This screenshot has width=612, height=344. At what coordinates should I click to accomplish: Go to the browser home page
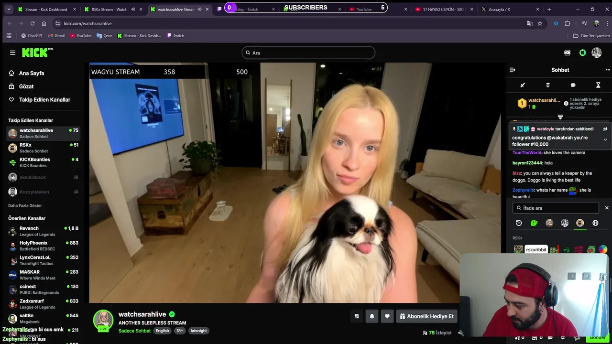coord(44,23)
